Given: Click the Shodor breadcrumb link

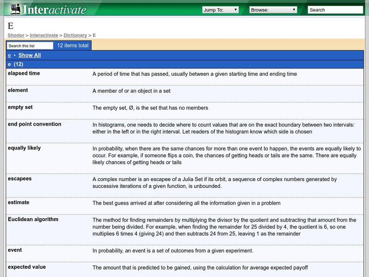Looking at the screenshot, I should click(x=16, y=35).
